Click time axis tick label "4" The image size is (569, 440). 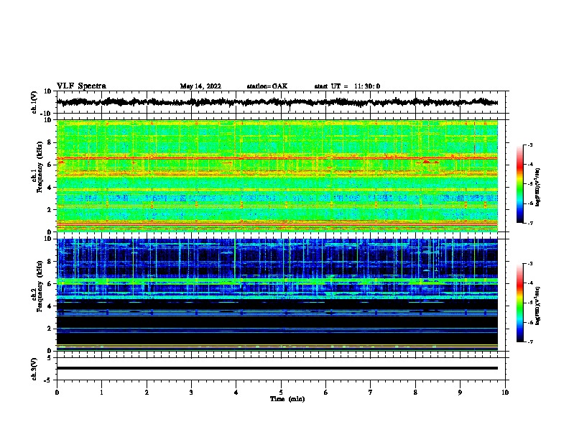coord(236,393)
